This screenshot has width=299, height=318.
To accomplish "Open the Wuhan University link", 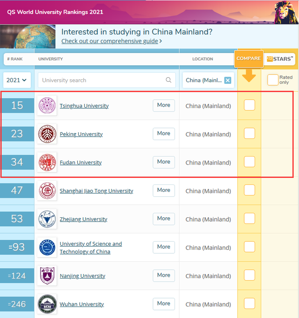I will tap(82, 305).
